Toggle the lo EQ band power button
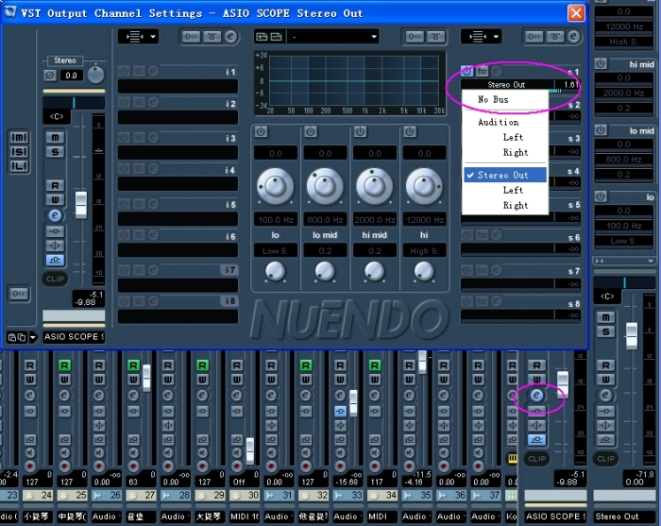Viewport: 661px width, 526px height. click(x=262, y=132)
